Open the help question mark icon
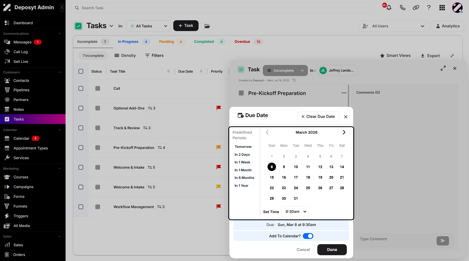This screenshot has width=469, height=261. point(429,8)
